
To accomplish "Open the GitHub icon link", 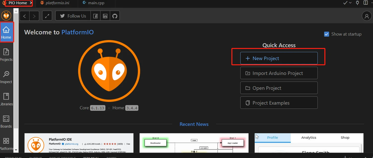I will tap(115, 16).
